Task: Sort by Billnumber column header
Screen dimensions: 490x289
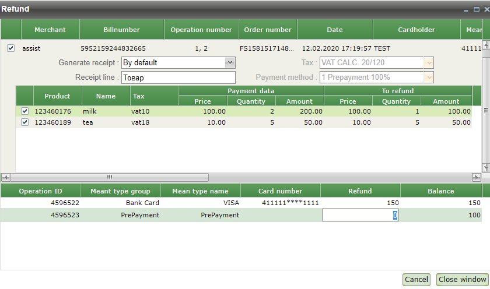Action: (121, 30)
